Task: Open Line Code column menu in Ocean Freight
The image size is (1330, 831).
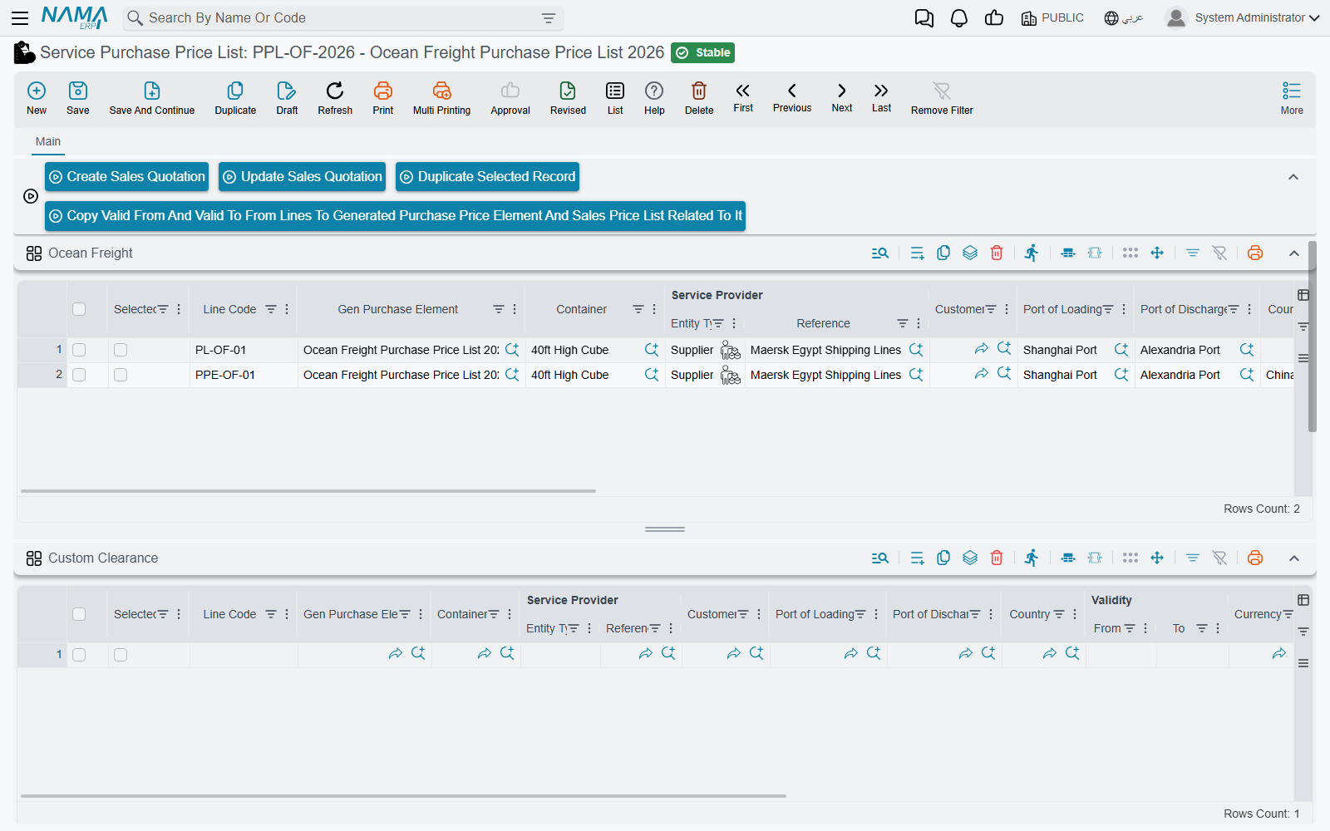Action: 287,309
